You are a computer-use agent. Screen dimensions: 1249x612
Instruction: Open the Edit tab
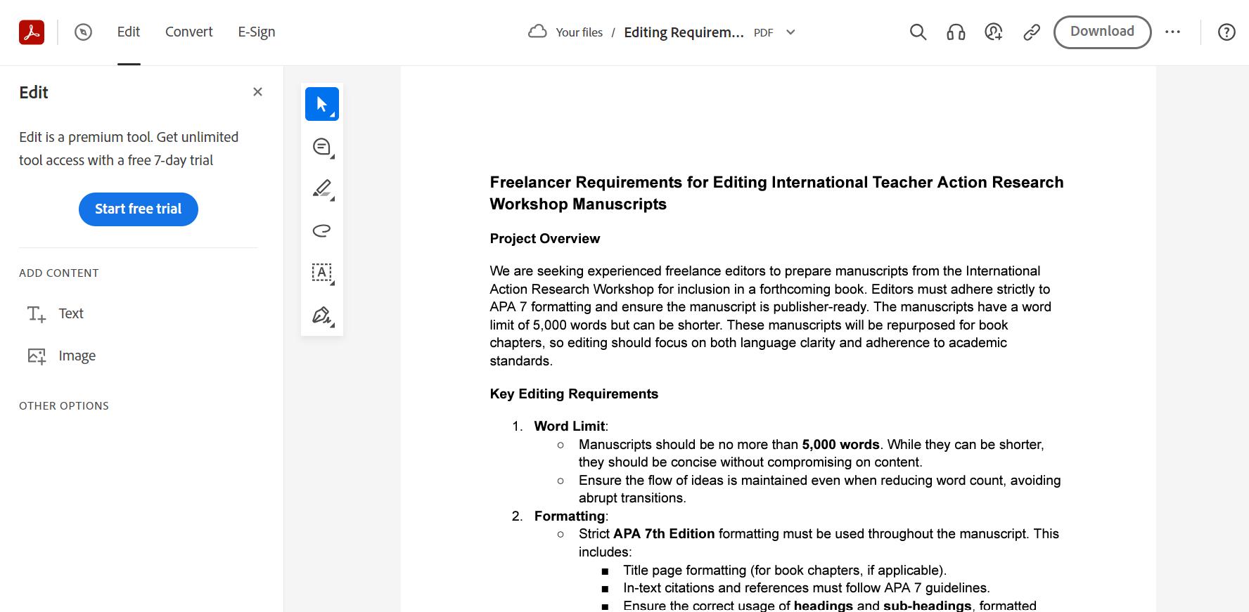129,32
